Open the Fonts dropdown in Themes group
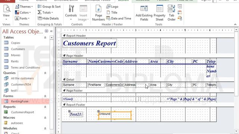Viewport: 239px width, 134px height. pos(22,18)
